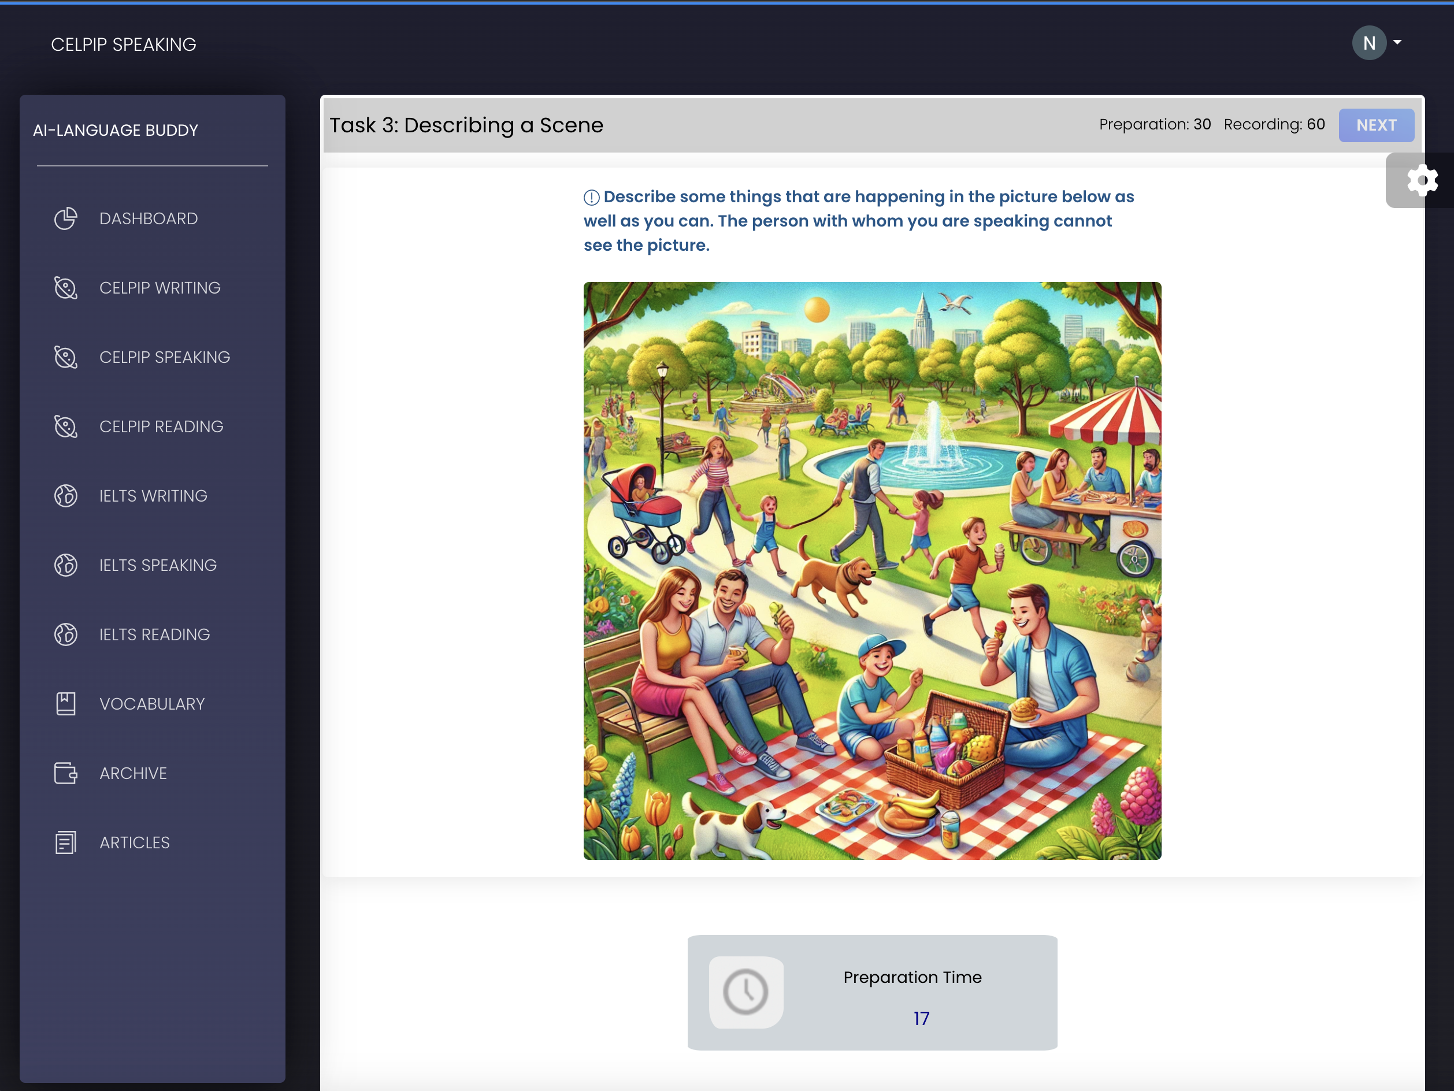Click the CELPIP Reading sidebar icon

click(x=66, y=426)
